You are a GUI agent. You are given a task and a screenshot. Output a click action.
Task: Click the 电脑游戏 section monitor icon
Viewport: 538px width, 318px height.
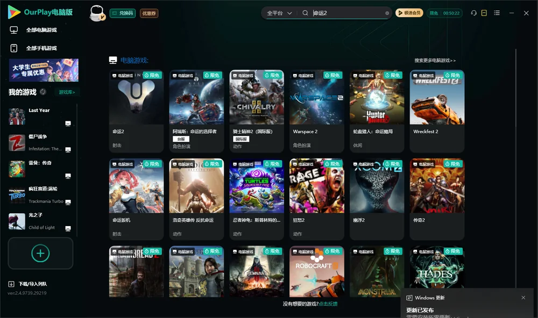click(x=113, y=60)
